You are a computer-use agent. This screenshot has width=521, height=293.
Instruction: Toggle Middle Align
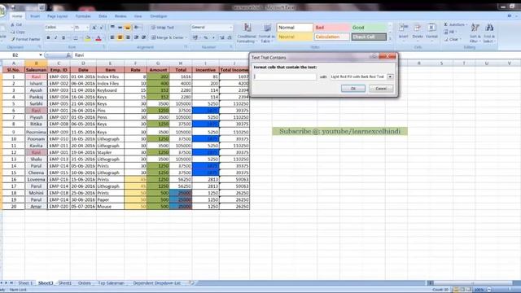(x=120, y=27)
